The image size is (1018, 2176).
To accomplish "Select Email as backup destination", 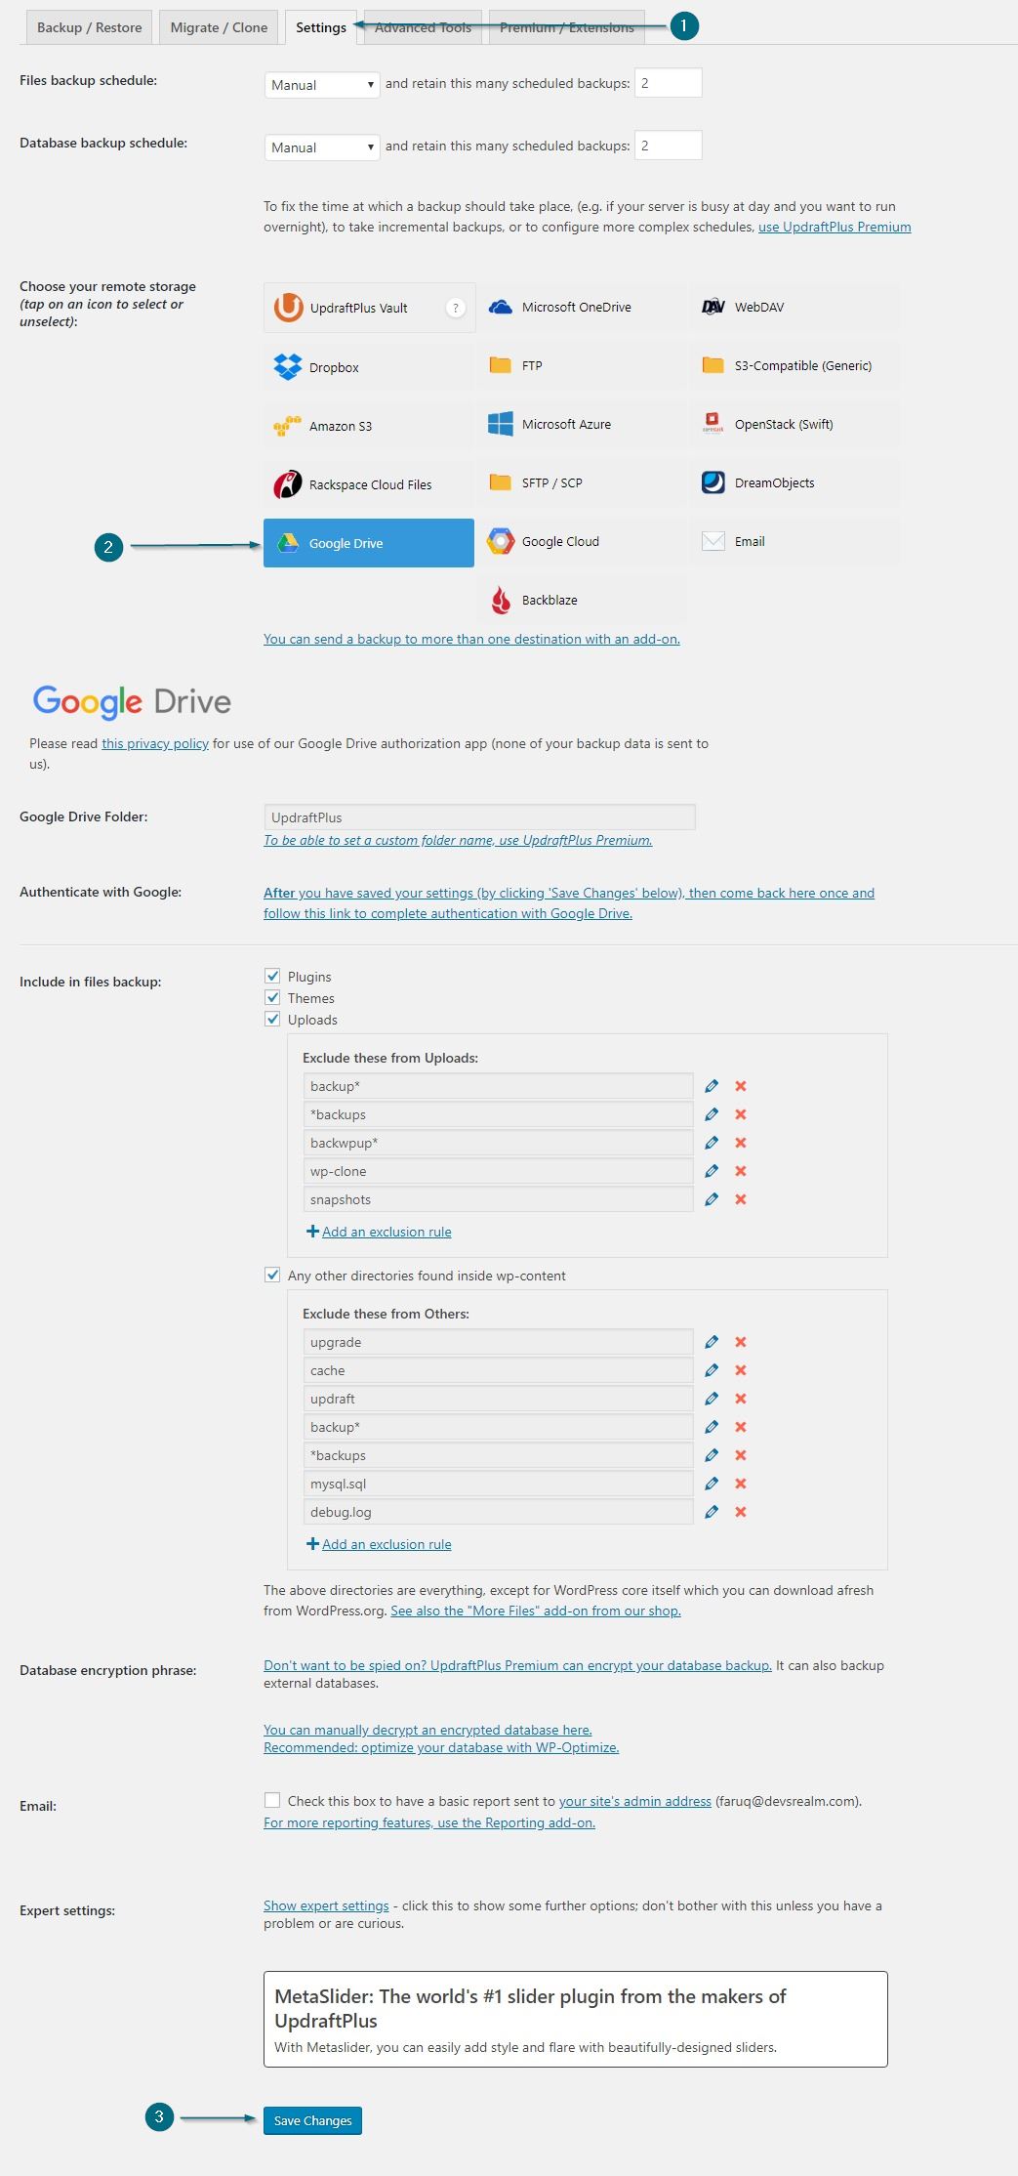I will (794, 542).
